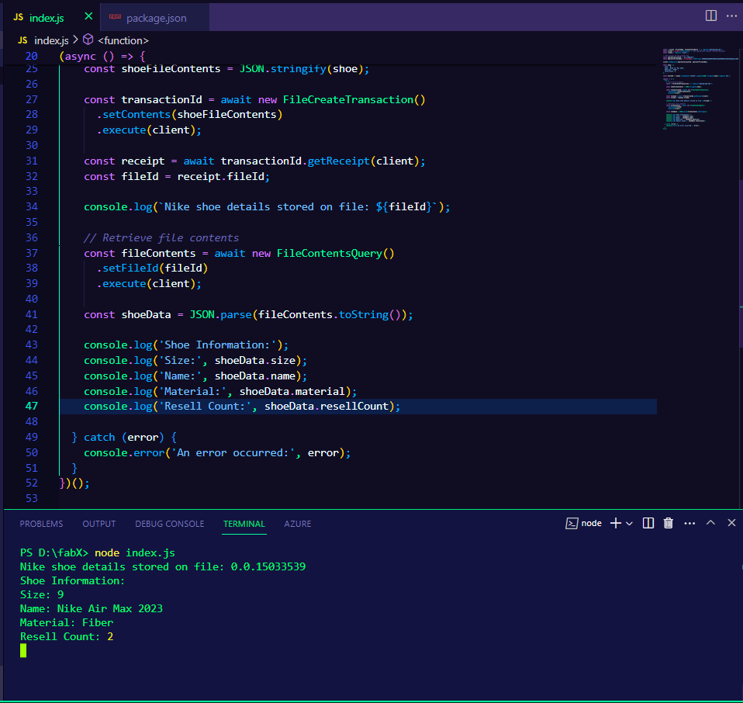The image size is (743, 703).
Task: Create a new terminal with plus icon
Action: [616, 523]
